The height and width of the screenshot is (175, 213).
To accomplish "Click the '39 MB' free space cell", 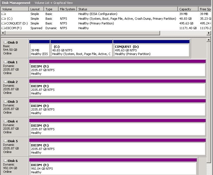I will pos(204,14).
